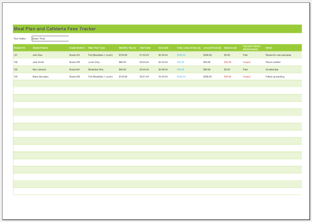312x222 pixels.
Task: Click Maria Gonzalez's 'Full (Breakfast + Lunch)' plan
Action: pyautogui.click(x=100, y=77)
